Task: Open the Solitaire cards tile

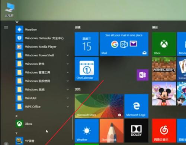Action: [182, 69]
